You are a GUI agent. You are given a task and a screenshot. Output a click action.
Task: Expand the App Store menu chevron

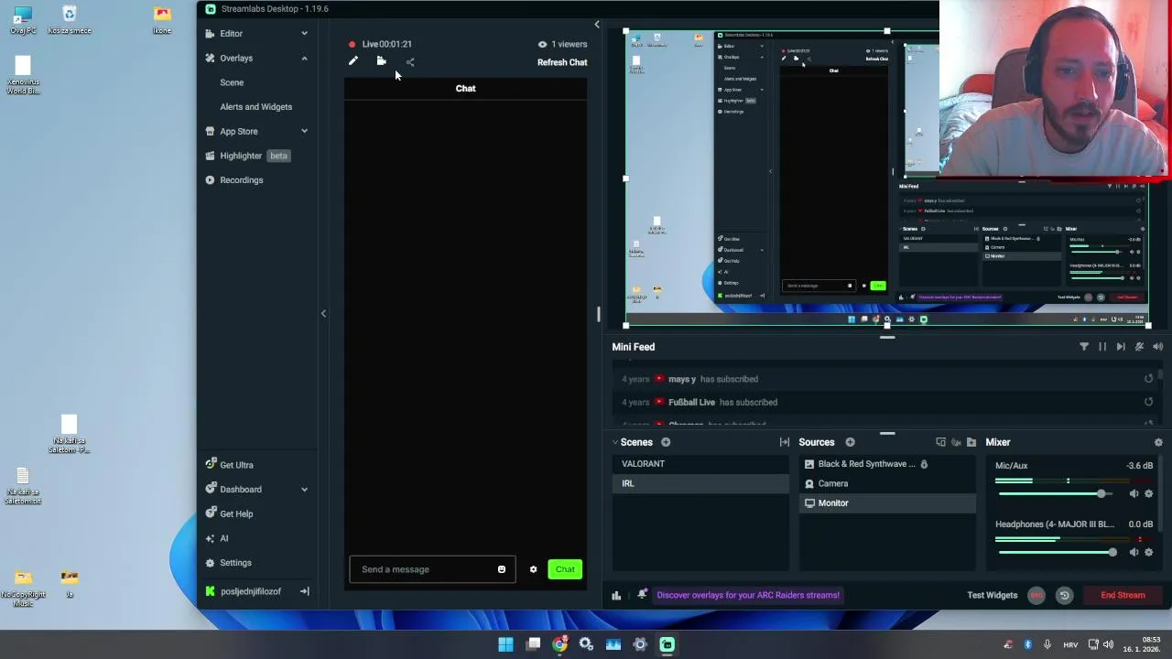[304, 132]
